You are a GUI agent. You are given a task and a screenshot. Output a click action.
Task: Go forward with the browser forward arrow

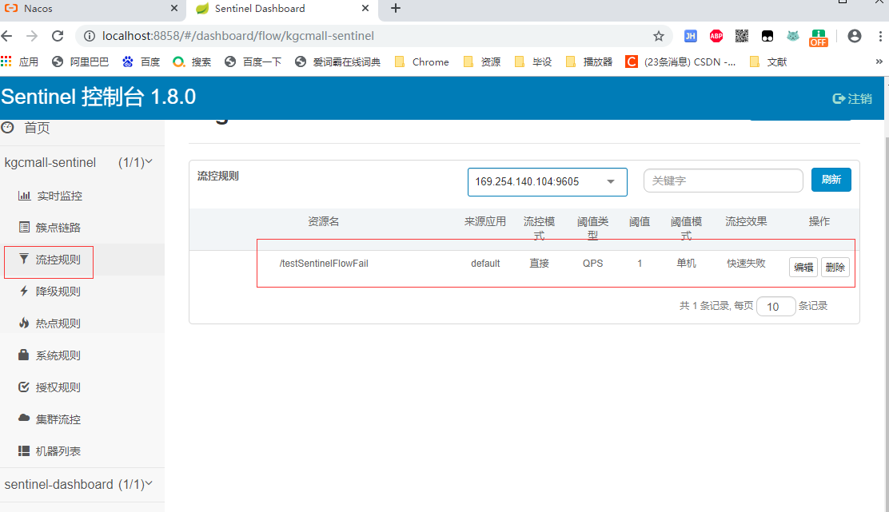32,36
